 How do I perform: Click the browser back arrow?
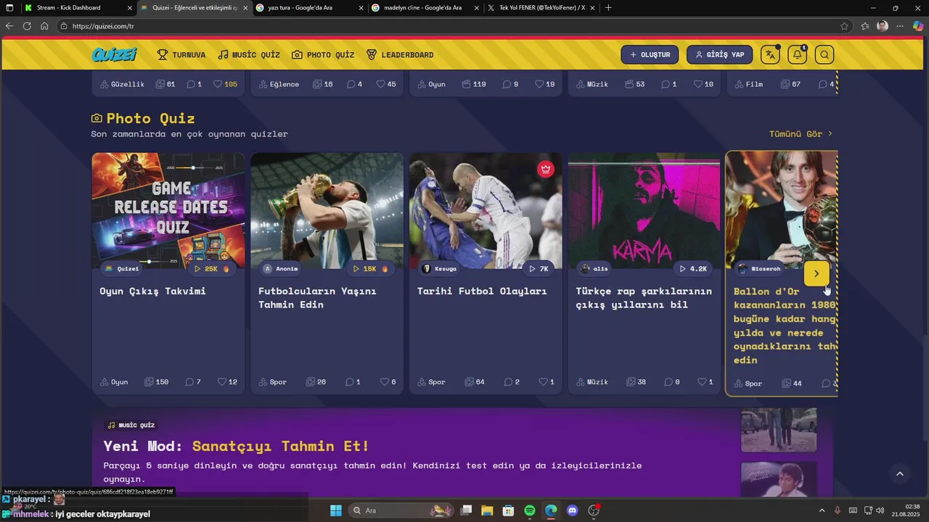(x=9, y=26)
